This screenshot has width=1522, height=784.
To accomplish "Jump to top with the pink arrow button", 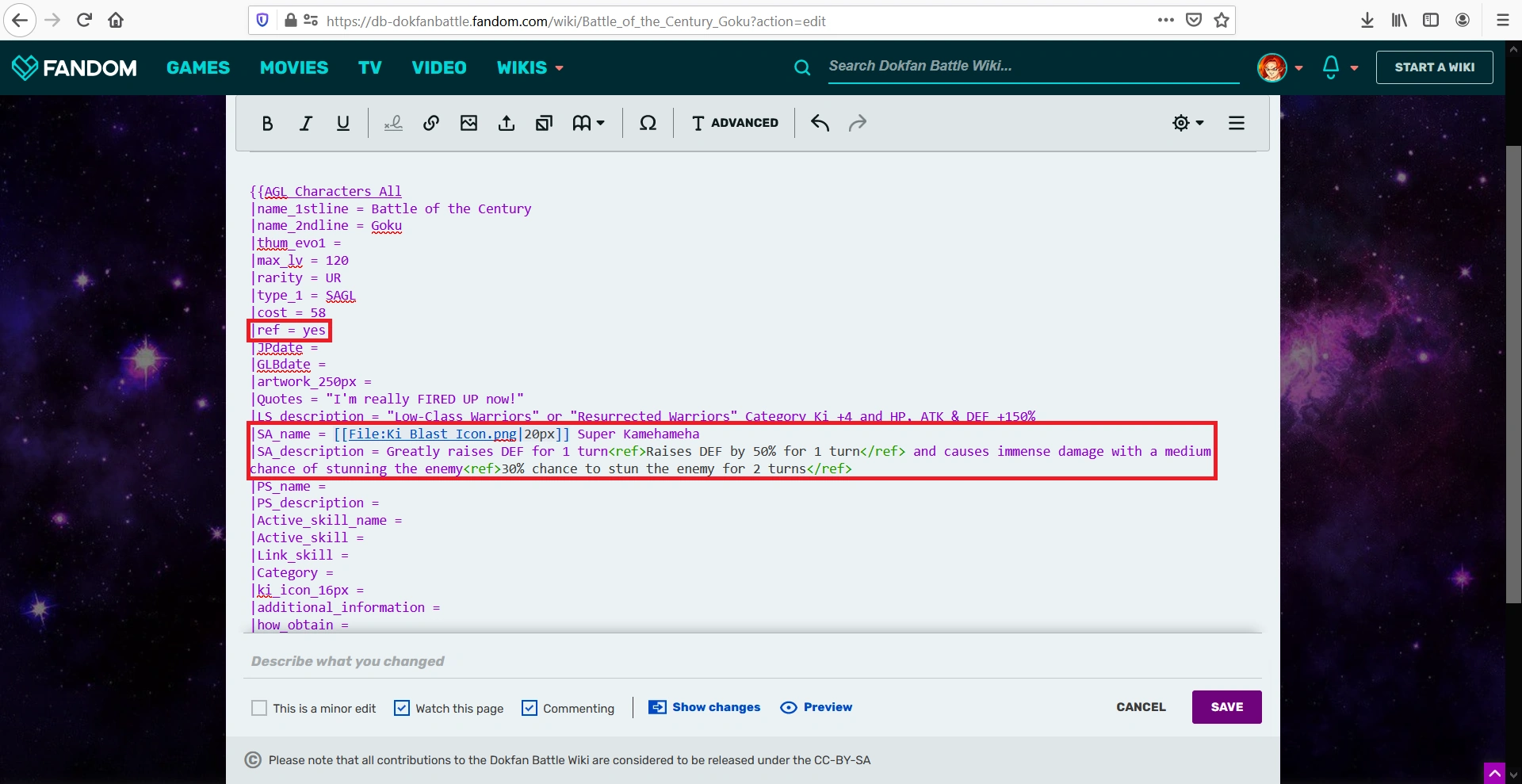I will [x=1494, y=773].
